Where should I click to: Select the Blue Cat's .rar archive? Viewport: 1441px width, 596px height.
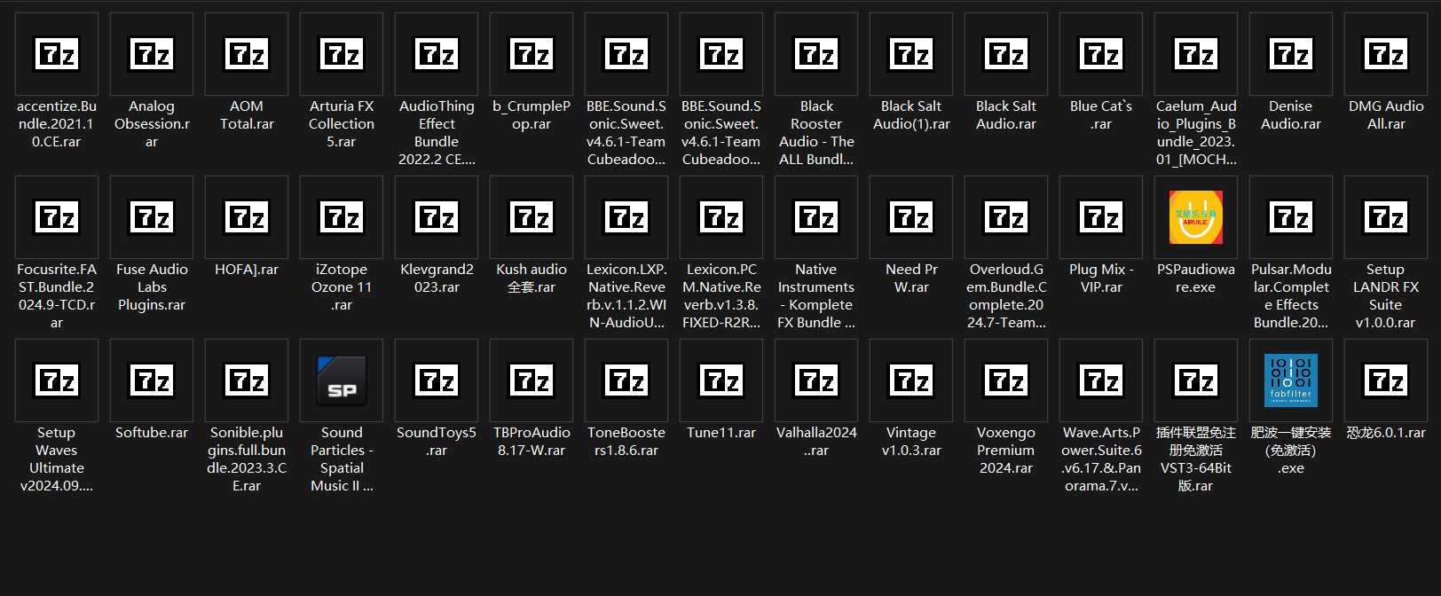coord(1101,54)
